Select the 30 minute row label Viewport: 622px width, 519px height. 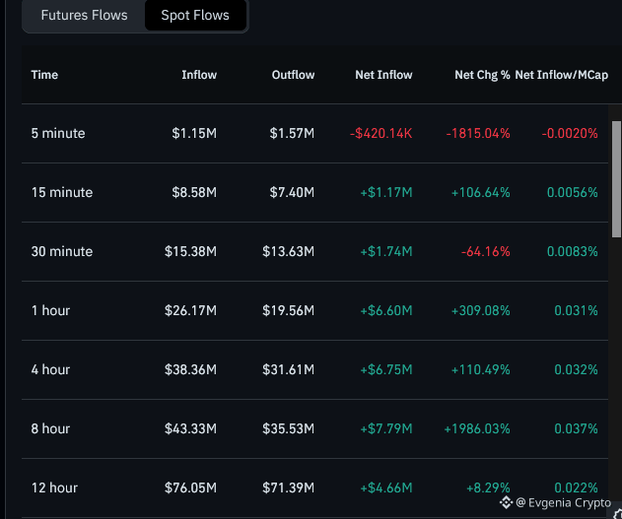(x=62, y=251)
